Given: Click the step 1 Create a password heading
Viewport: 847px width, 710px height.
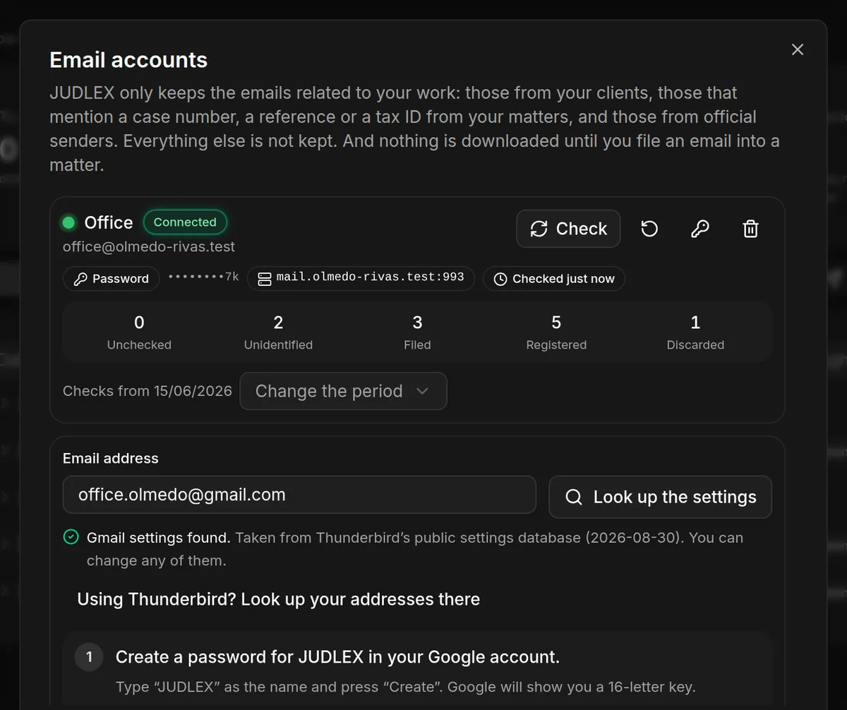Looking at the screenshot, I should [x=337, y=657].
